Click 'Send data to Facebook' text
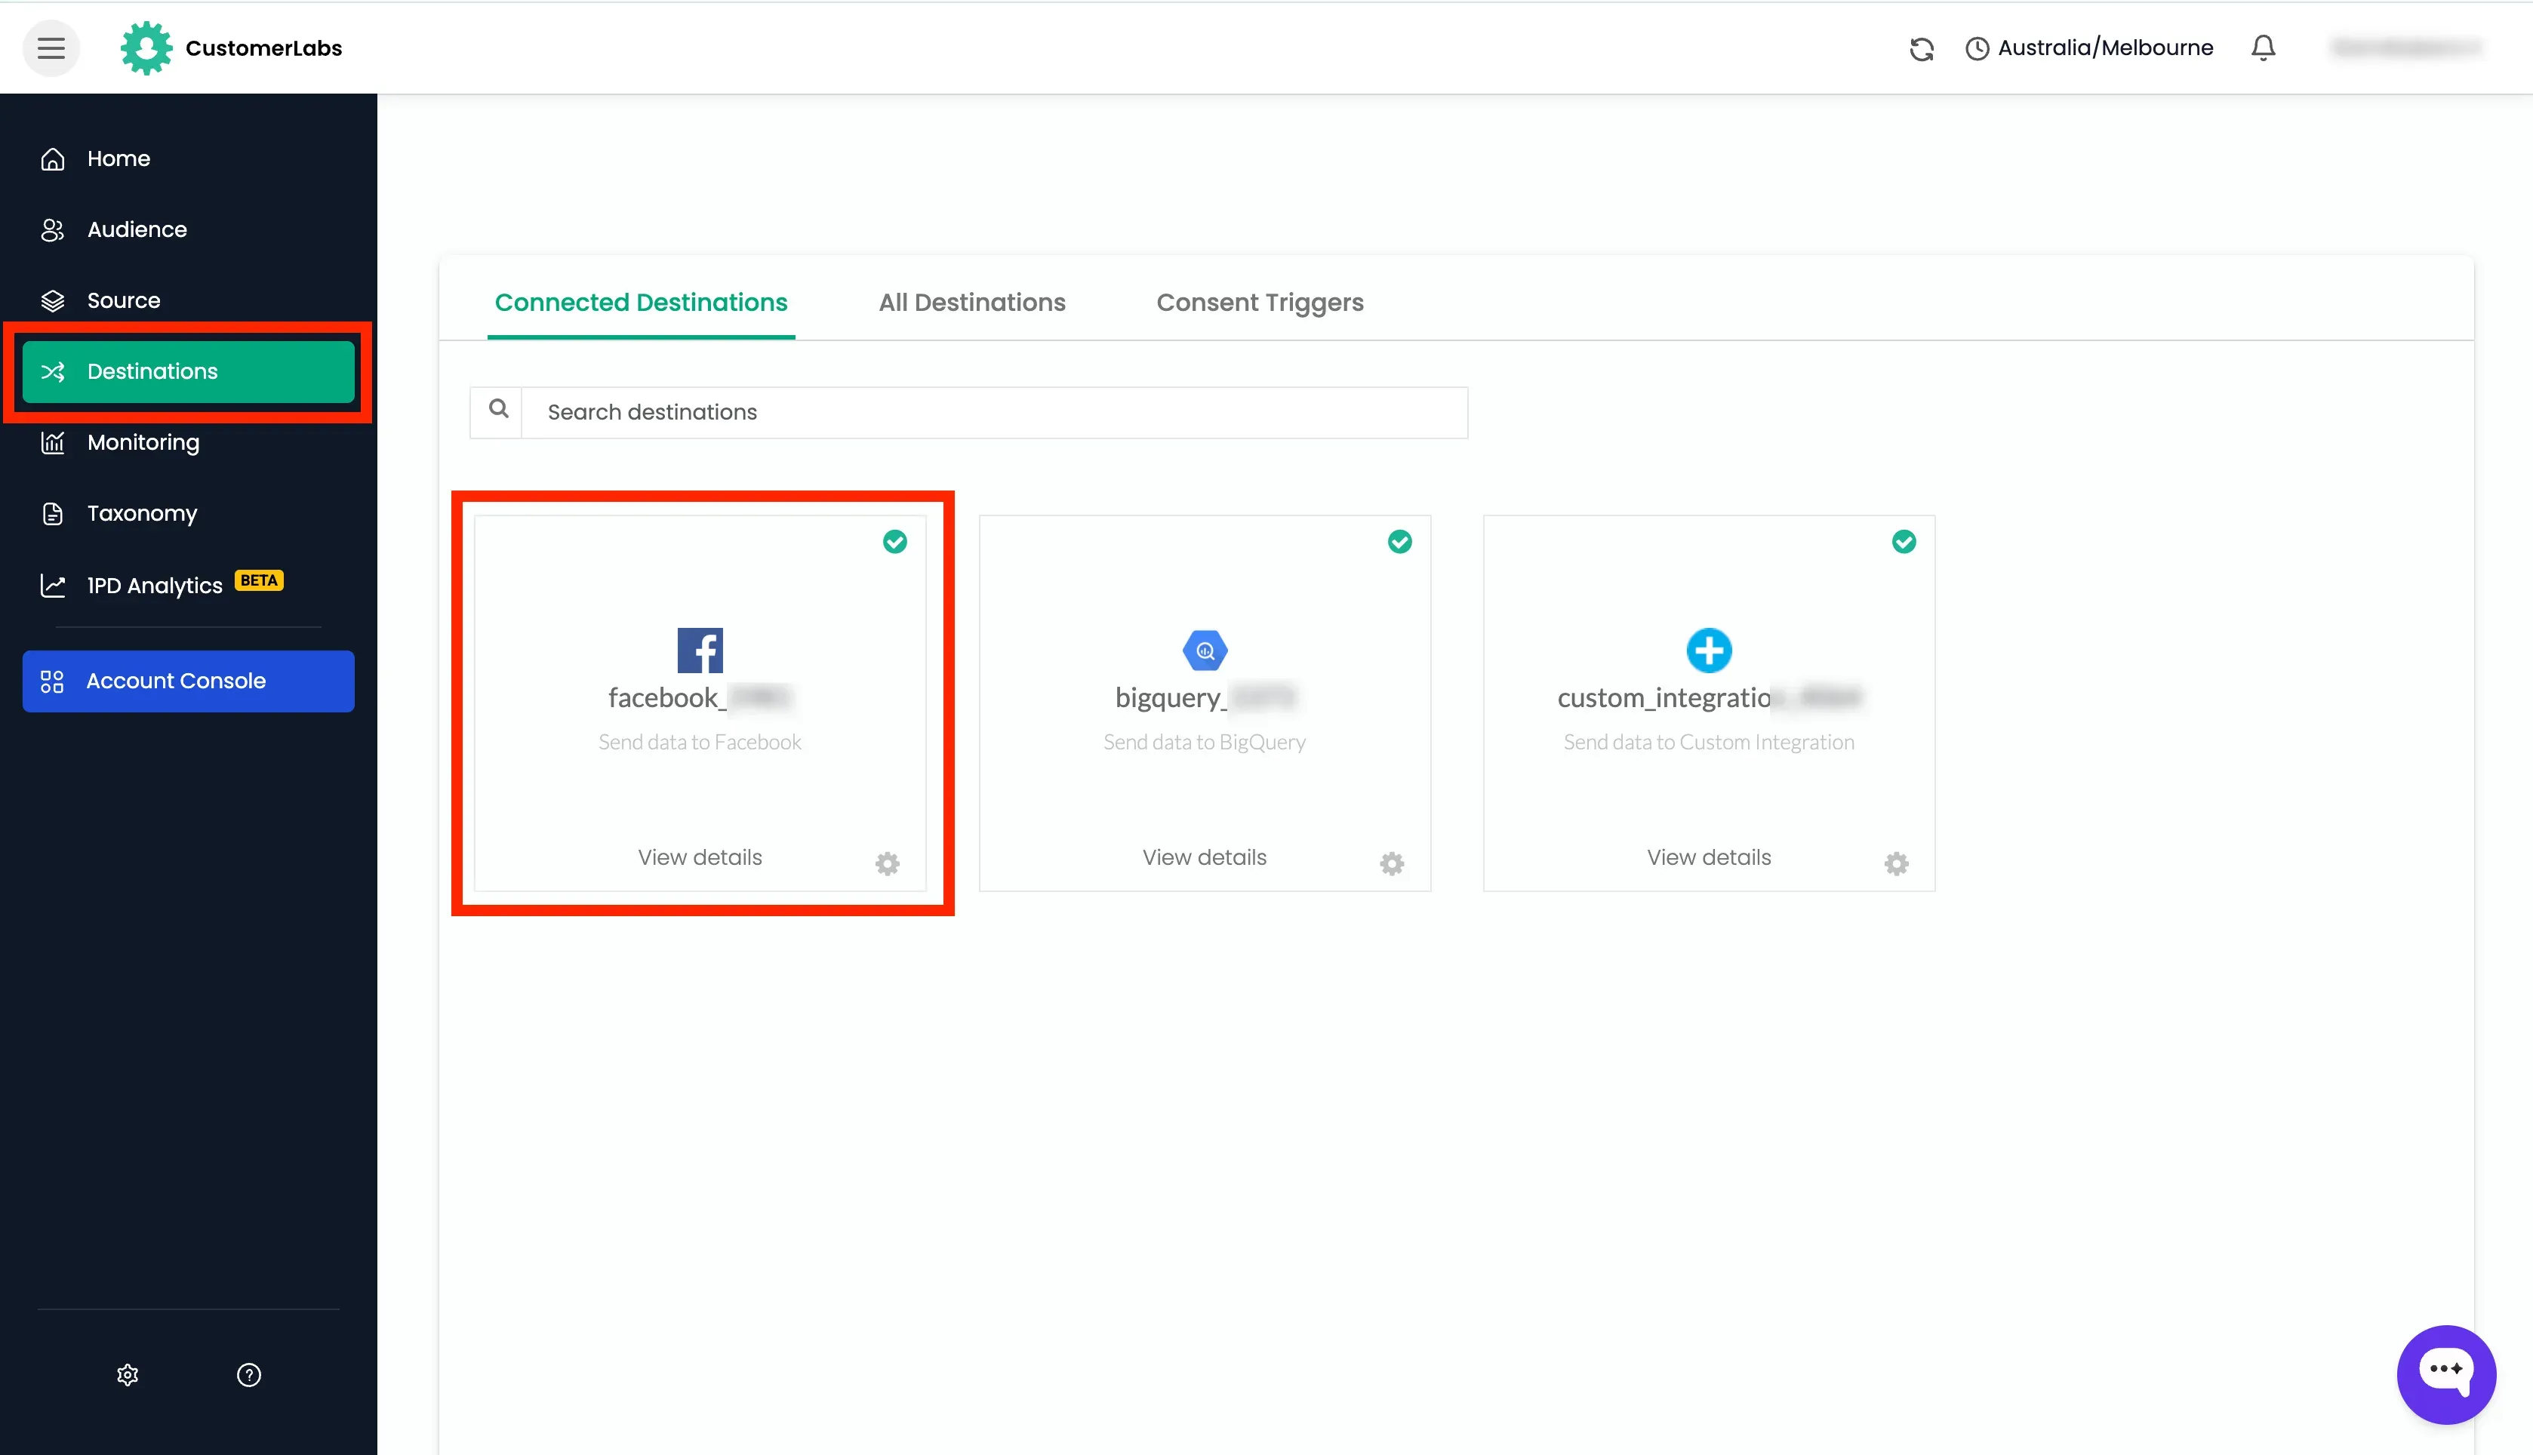Image resolution: width=2533 pixels, height=1455 pixels. point(700,743)
